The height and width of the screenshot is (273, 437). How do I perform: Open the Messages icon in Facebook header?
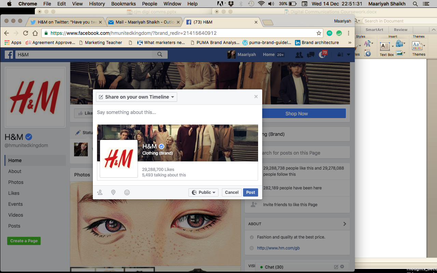pos(311,55)
